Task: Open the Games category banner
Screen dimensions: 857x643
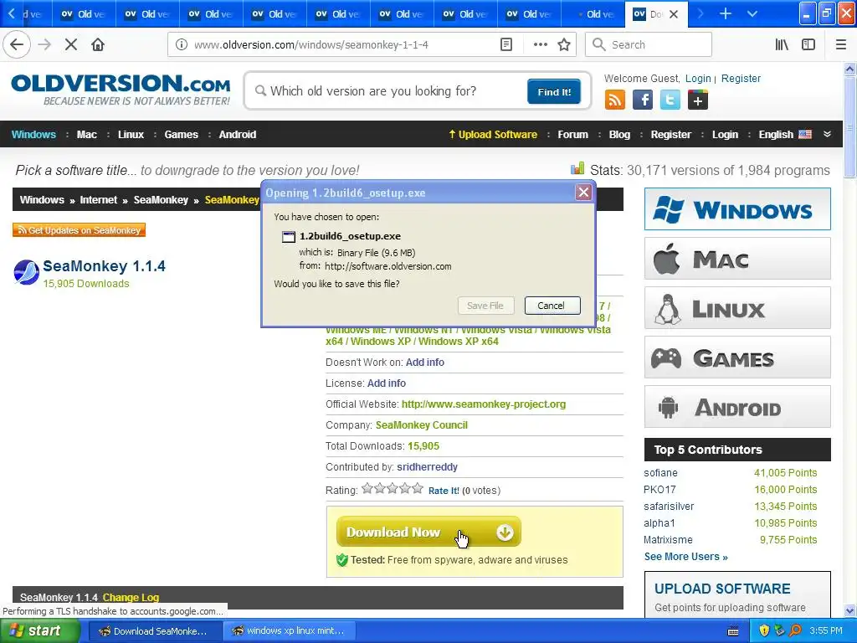Action: point(737,358)
